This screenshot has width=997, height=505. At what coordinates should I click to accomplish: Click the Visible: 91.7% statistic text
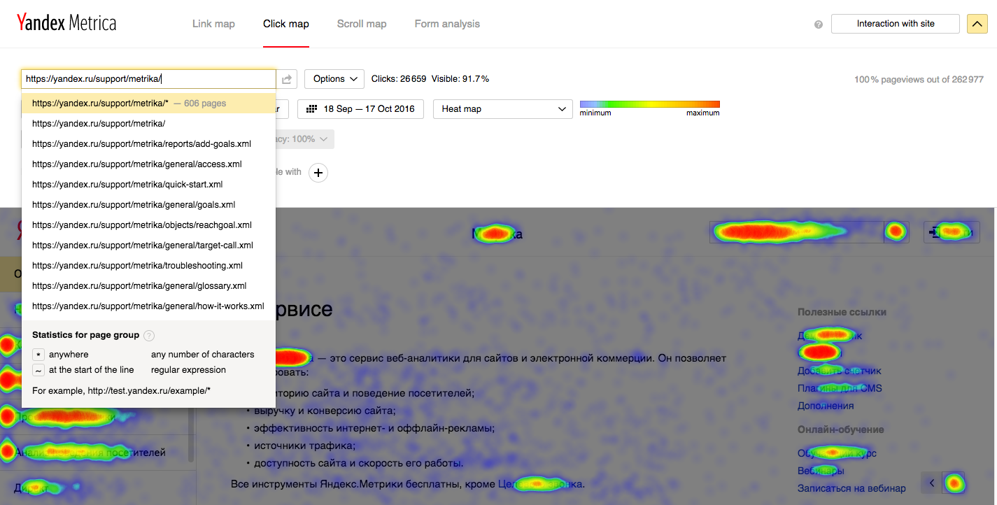[460, 79]
